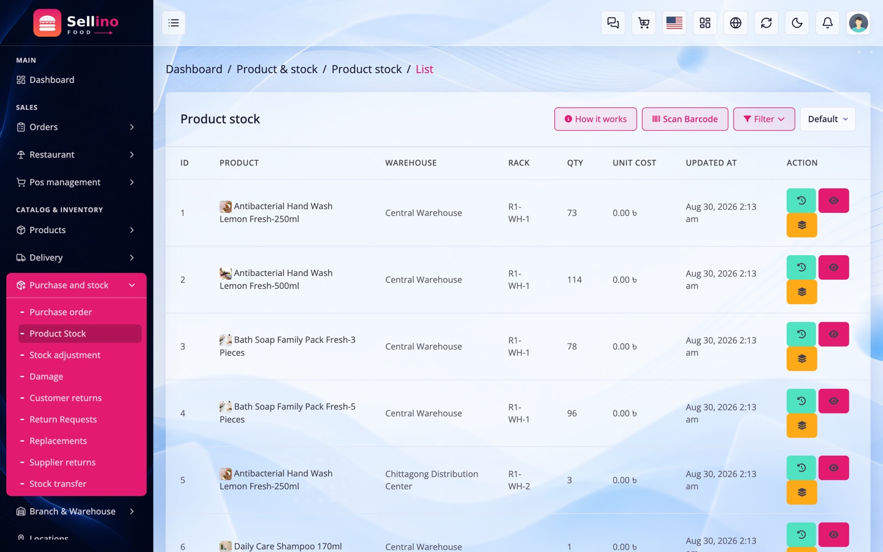Change language using the US flag icon

click(675, 23)
